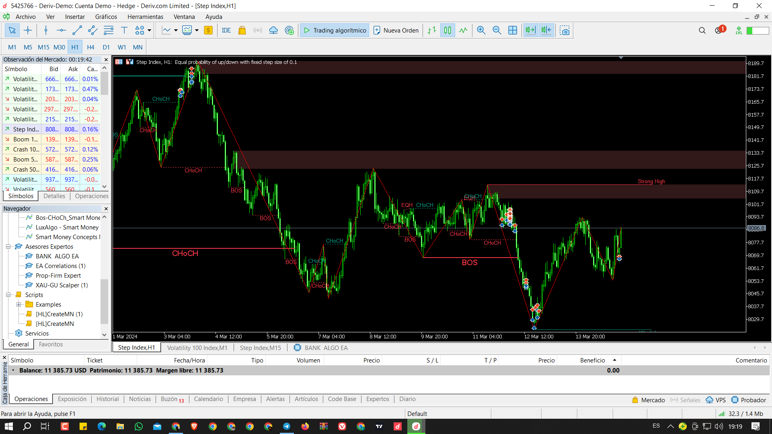
Task: Switch chart to line chart type
Action: [x=463, y=31]
